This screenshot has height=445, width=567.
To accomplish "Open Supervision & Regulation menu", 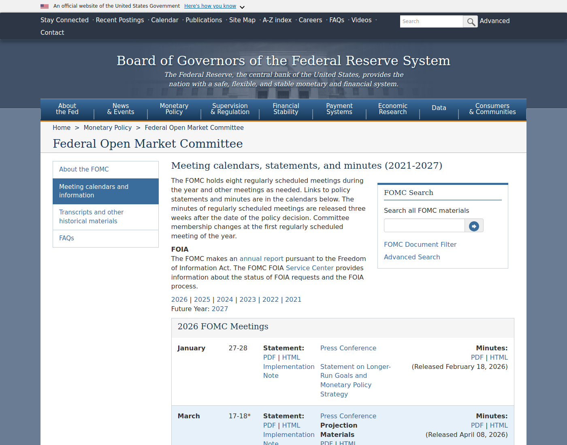I will 230,109.
